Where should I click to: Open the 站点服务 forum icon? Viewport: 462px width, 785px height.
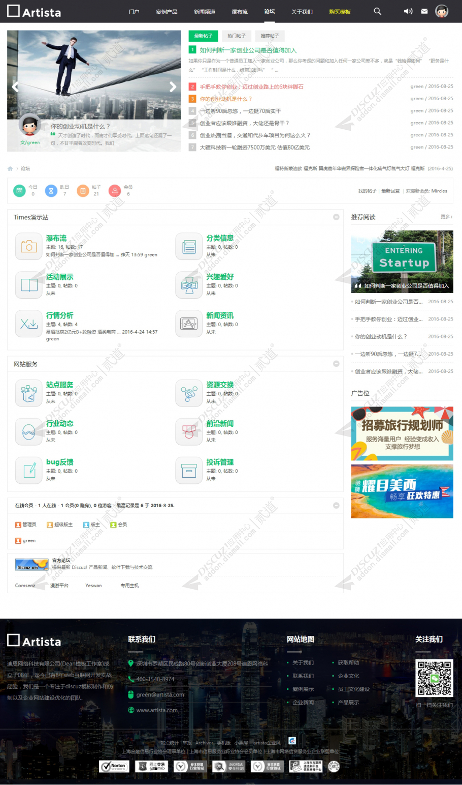(28, 393)
